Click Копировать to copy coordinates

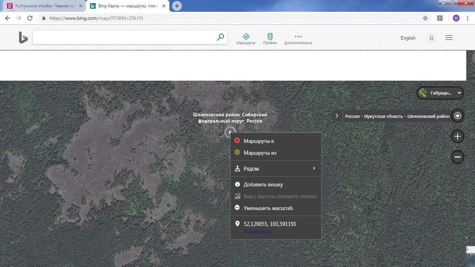point(258,231)
